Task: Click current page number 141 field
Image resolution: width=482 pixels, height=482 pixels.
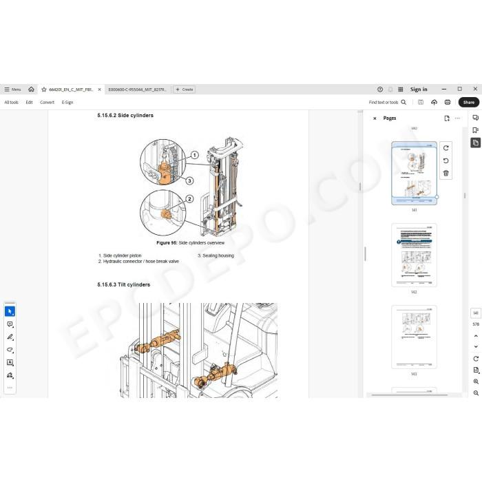Action: pyautogui.click(x=476, y=313)
